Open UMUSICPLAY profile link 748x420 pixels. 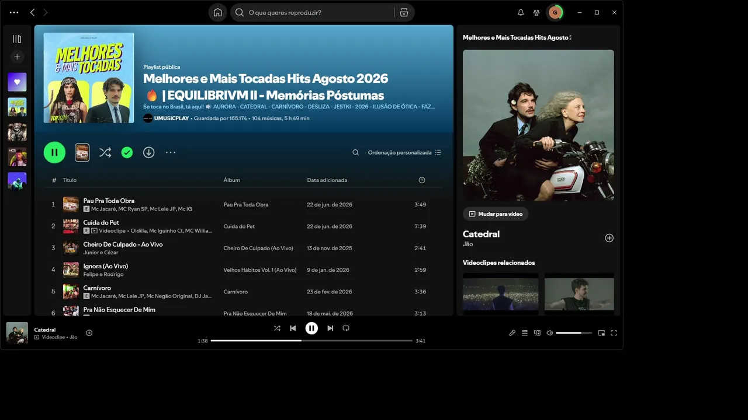click(x=171, y=118)
